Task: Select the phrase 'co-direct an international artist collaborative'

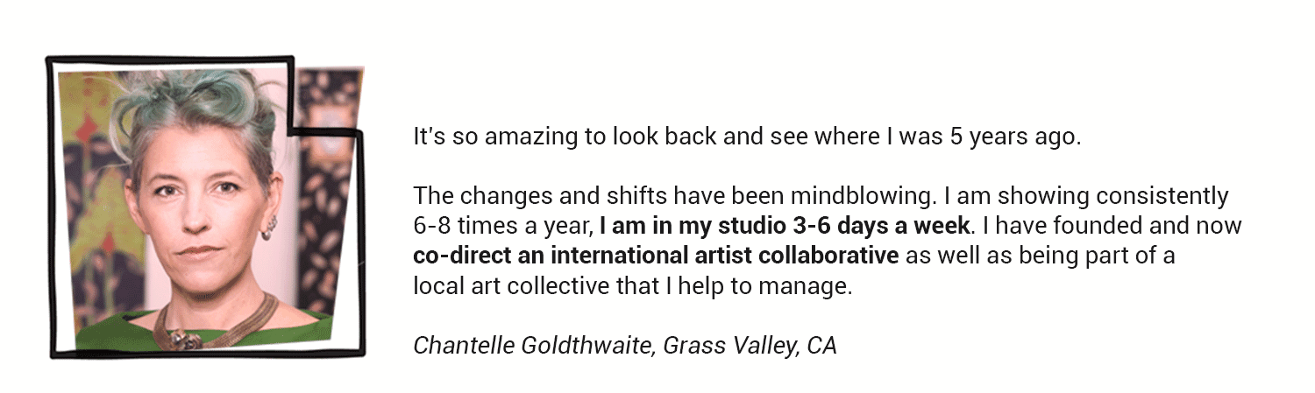Action: [x=656, y=256]
